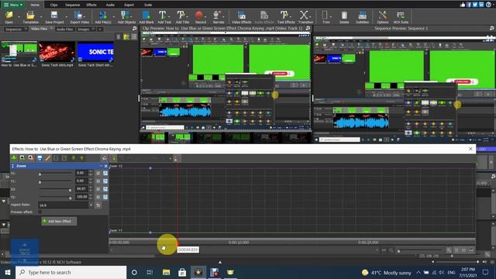Toggle the keyframe button in the Y1 row
Viewport: 496px width, 279px height.
[x=98, y=181]
